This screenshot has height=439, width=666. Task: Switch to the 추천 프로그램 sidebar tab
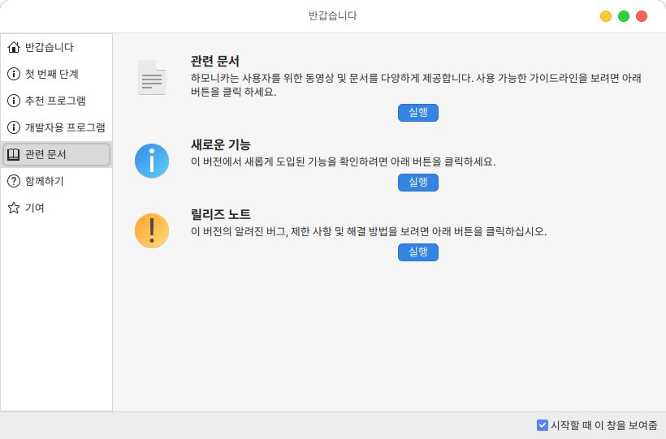point(55,101)
